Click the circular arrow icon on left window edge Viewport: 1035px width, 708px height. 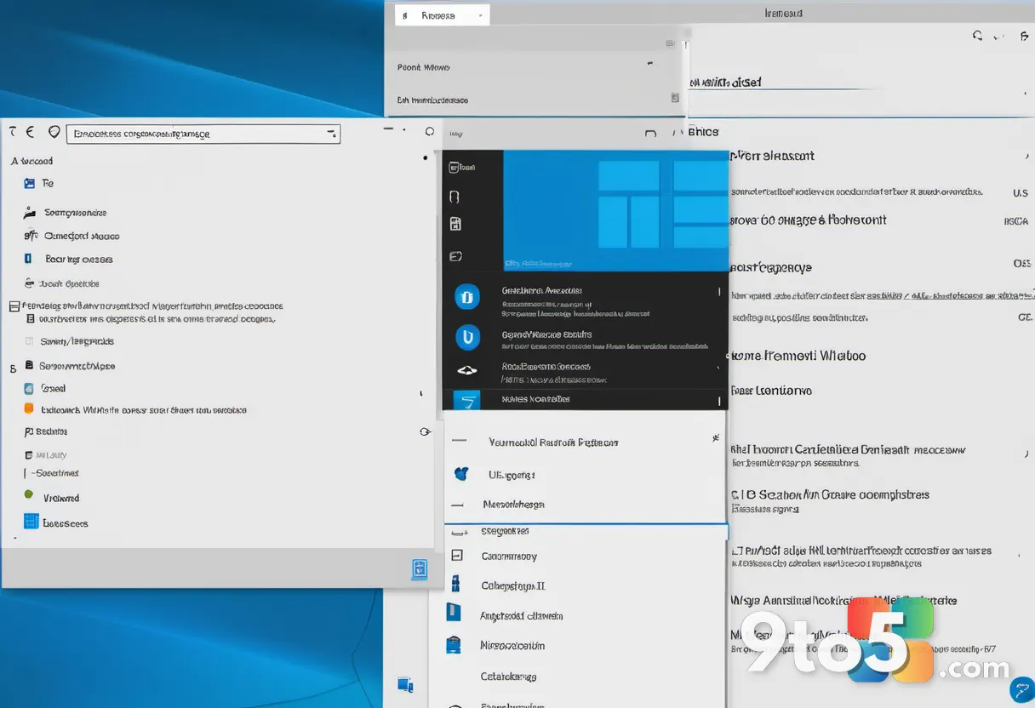coord(426,432)
